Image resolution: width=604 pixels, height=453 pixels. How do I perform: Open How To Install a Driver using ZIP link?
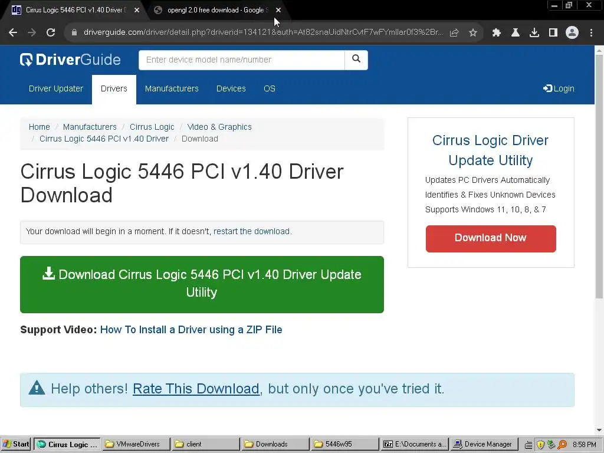pyautogui.click(x=191, y=330)
